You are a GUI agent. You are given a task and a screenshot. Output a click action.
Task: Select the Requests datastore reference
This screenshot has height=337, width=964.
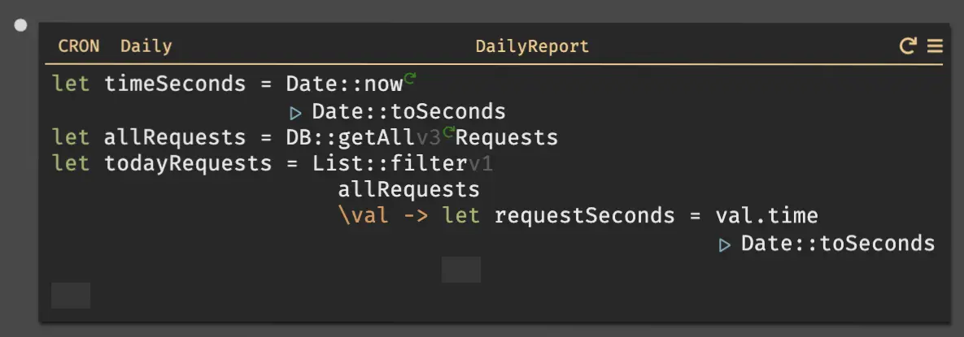507,137
